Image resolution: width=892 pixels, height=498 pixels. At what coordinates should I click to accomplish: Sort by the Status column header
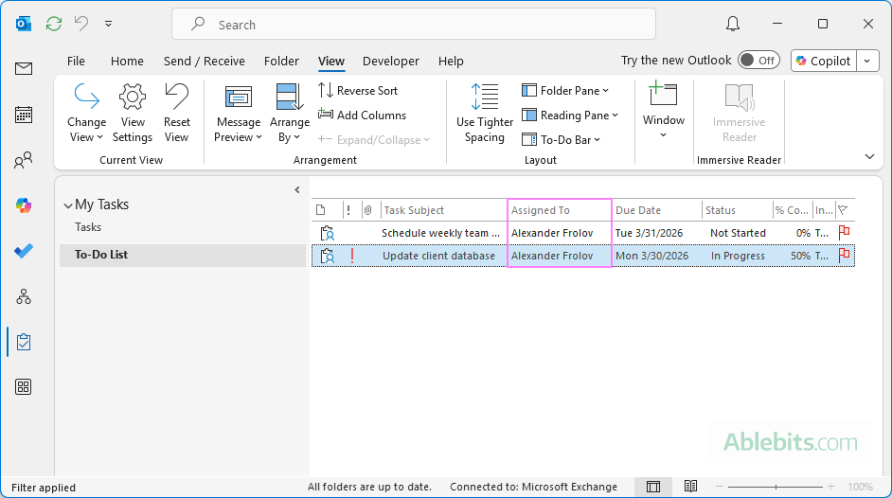[738, 210]
